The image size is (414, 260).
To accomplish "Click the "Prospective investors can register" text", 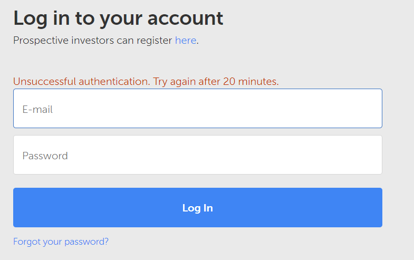I will click(93, 41).
